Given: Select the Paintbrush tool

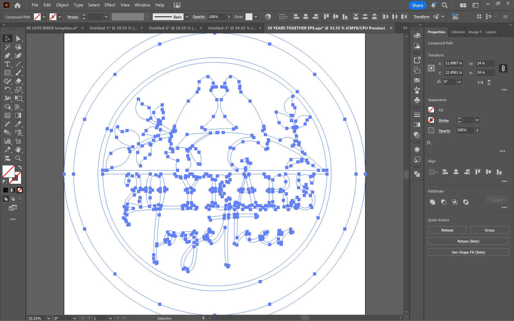Looking at the screenshot, I should [19, 73].
